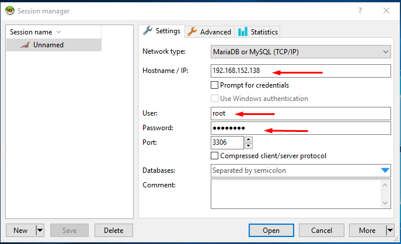The width and height of the screenshot is (401, 244).
Task: Click the blue wrench icon on Settings tab
Action: point(148,31)
